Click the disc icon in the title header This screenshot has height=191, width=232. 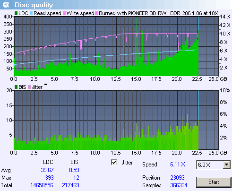pyautogui.click(x=6, y=5)
